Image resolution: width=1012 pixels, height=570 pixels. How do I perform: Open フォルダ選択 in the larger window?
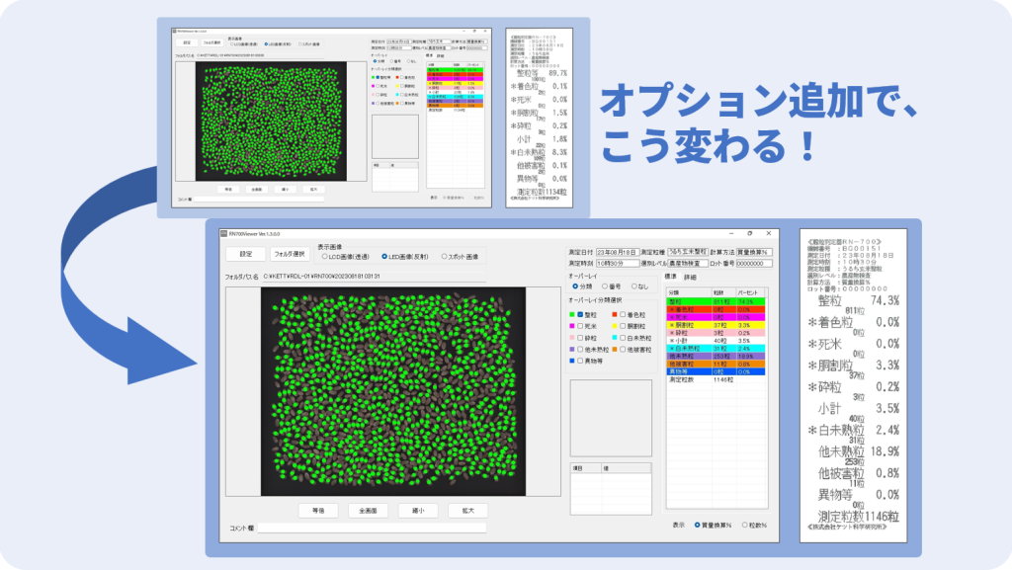pos(288,255)
